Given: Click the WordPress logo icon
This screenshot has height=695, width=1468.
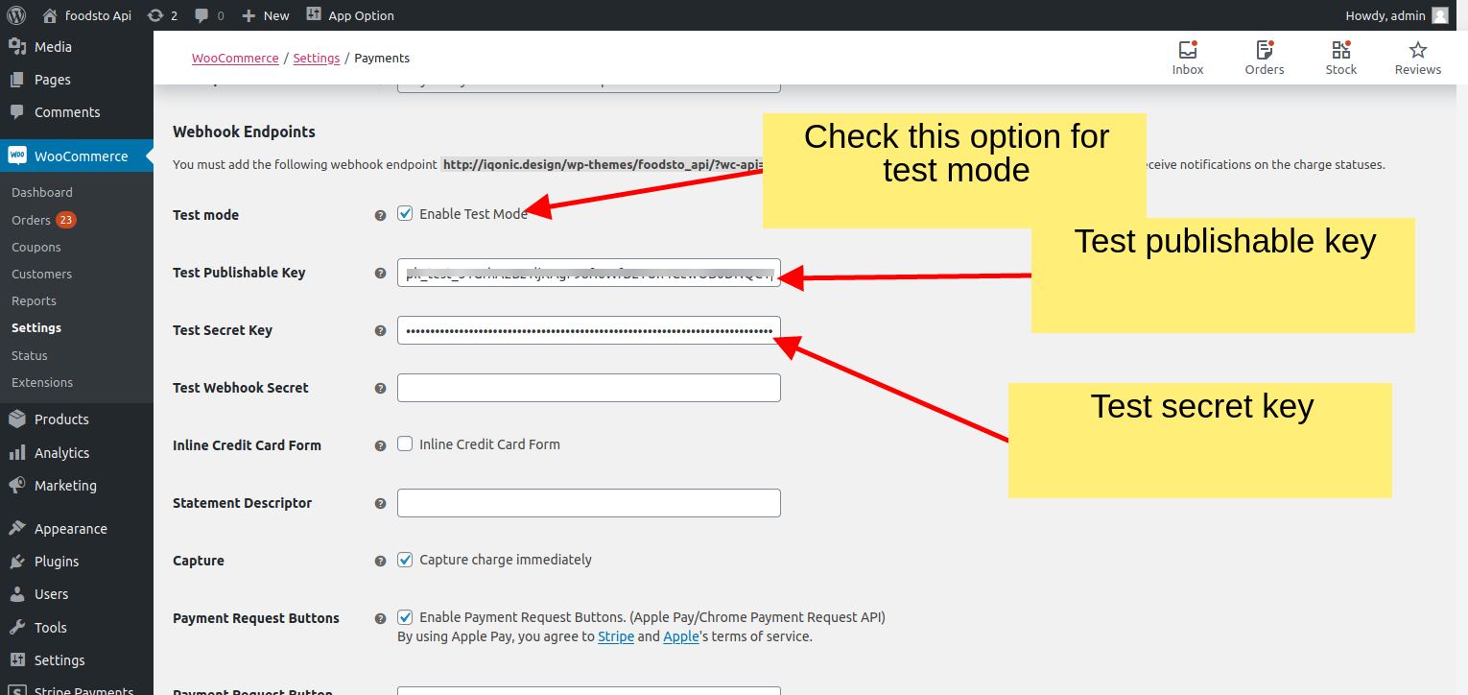Looking at the screenshot, I should pos(15,15).
